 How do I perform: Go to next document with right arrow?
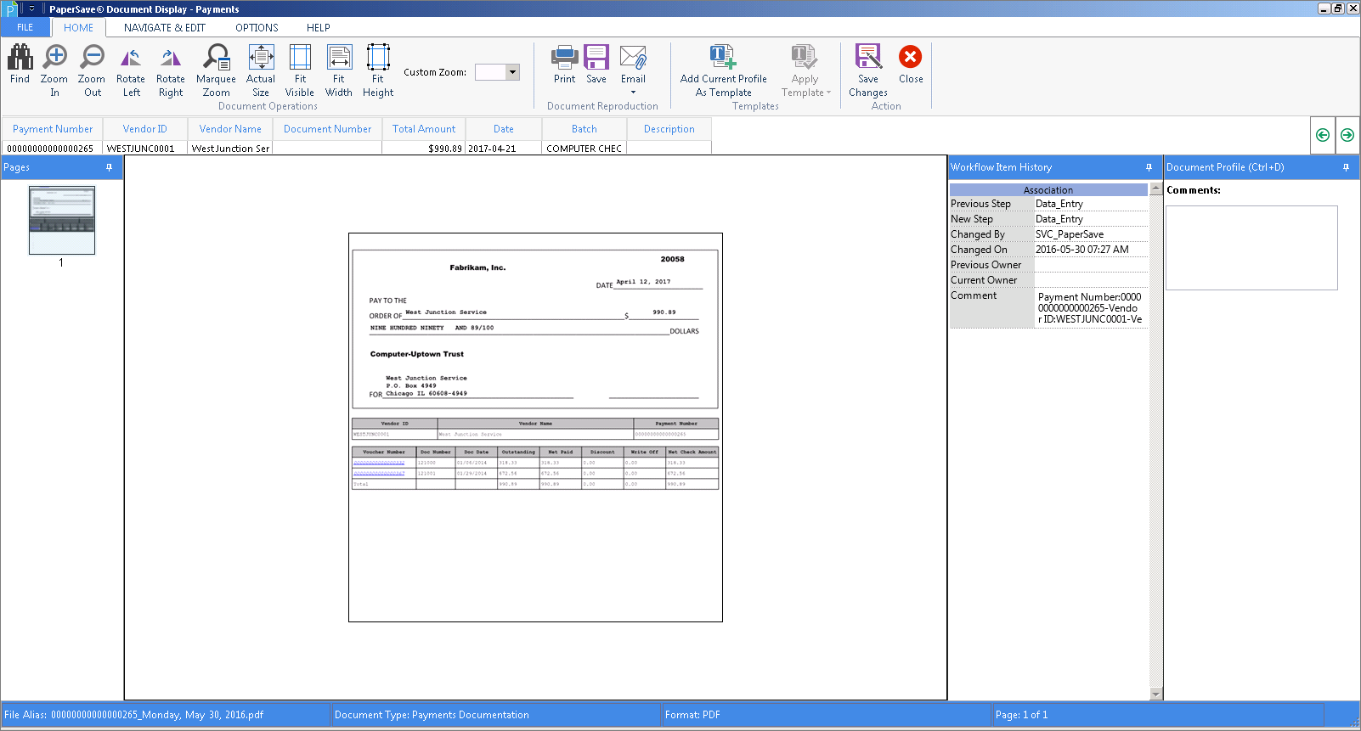coord(1347,135)
